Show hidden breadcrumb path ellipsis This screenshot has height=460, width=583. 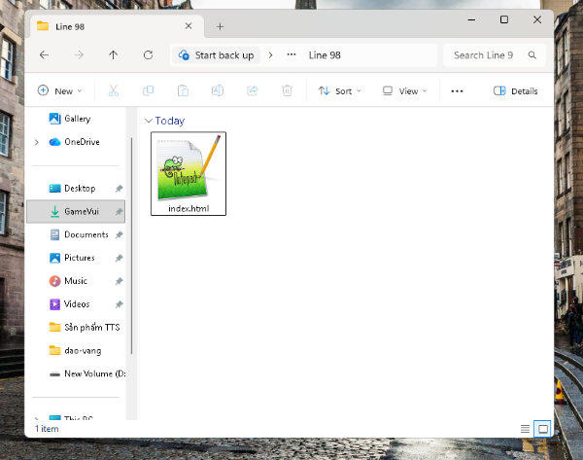point(291,54)
